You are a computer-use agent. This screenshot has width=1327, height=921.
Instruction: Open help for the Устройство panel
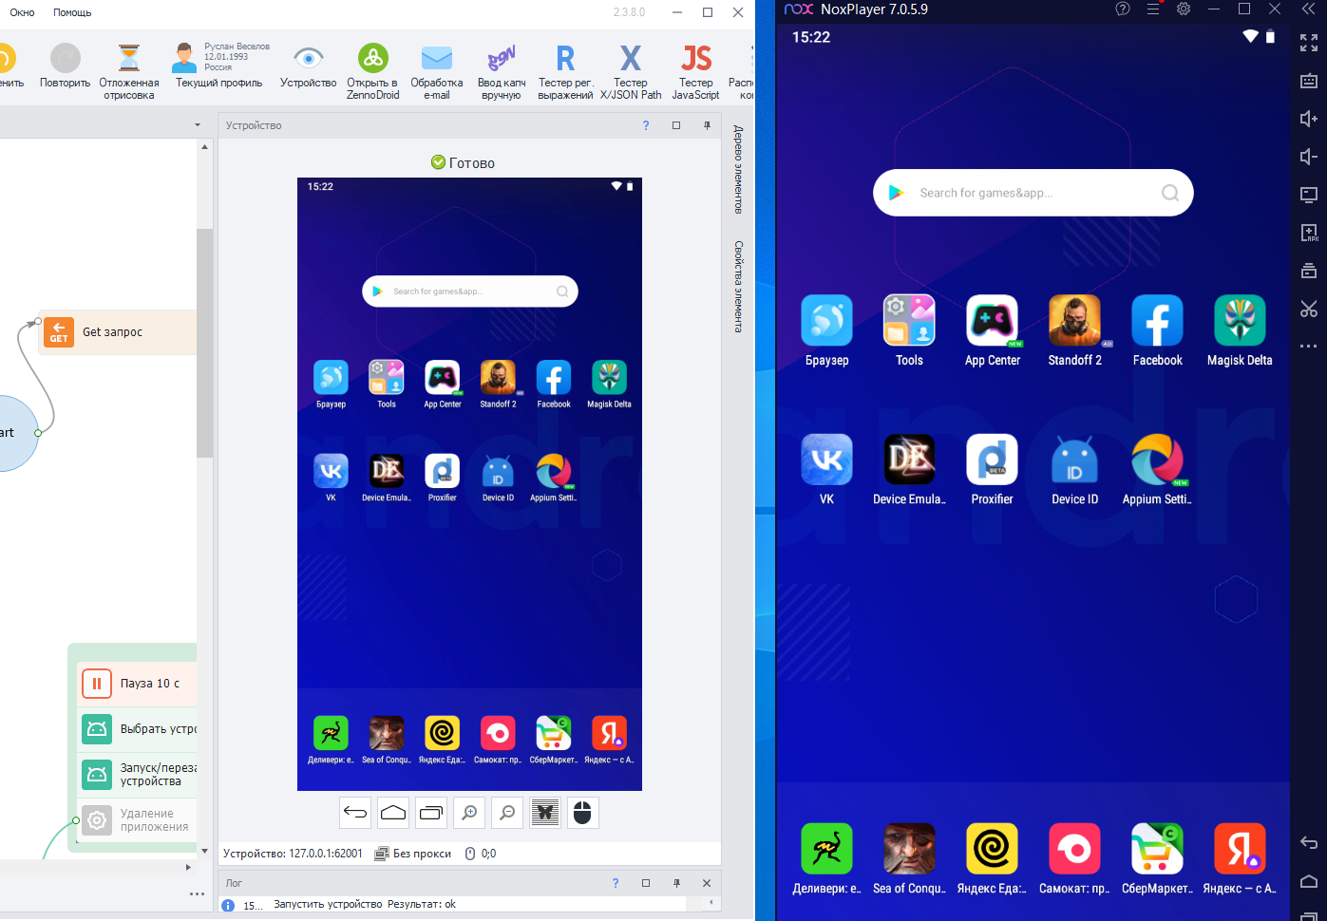(646, 125)
